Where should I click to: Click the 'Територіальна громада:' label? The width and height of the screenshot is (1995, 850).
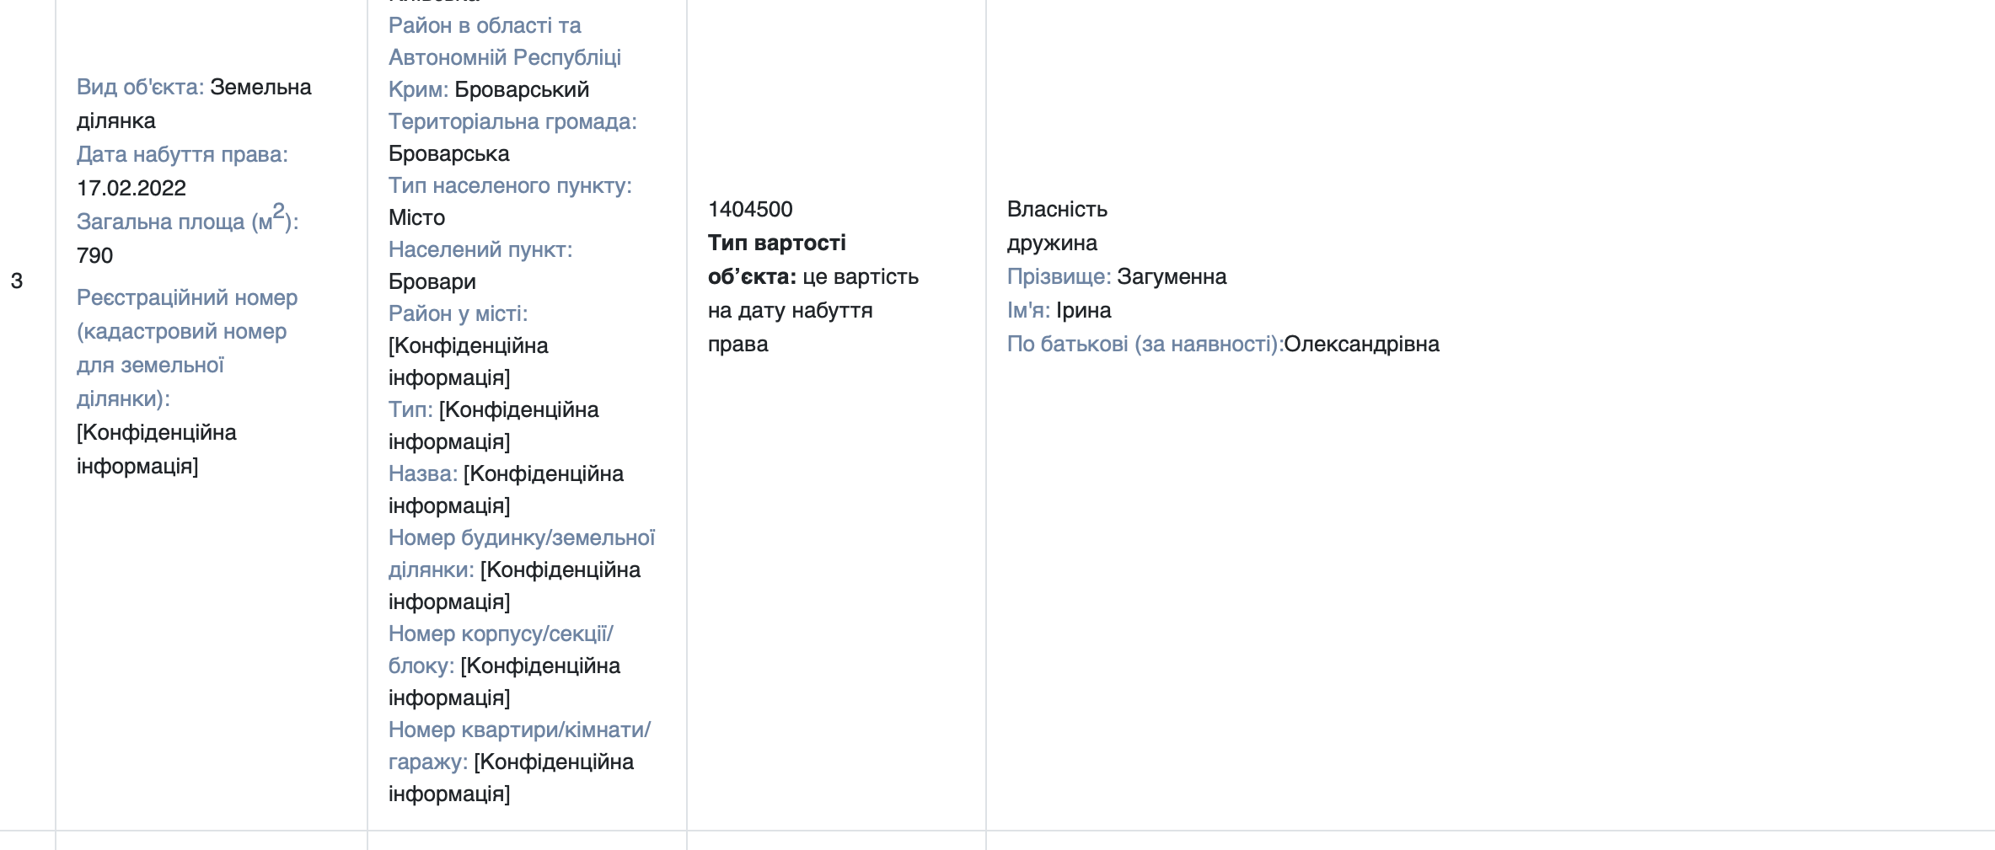(512, 121)
